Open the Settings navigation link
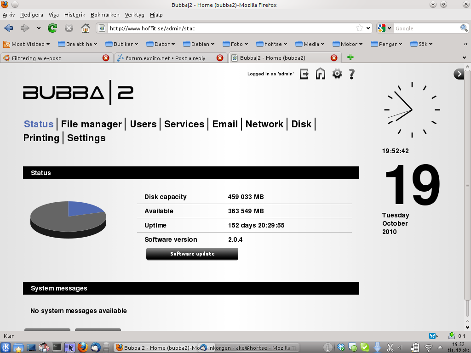Screen dimensions: 471x353 coord(86,138)
